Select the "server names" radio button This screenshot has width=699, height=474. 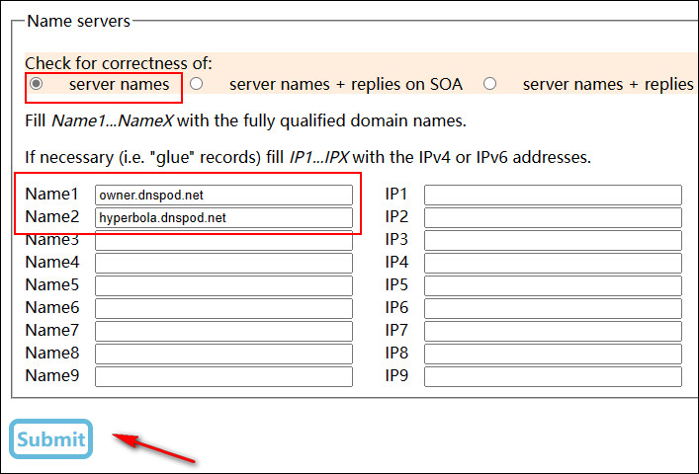tap(37, 84)
